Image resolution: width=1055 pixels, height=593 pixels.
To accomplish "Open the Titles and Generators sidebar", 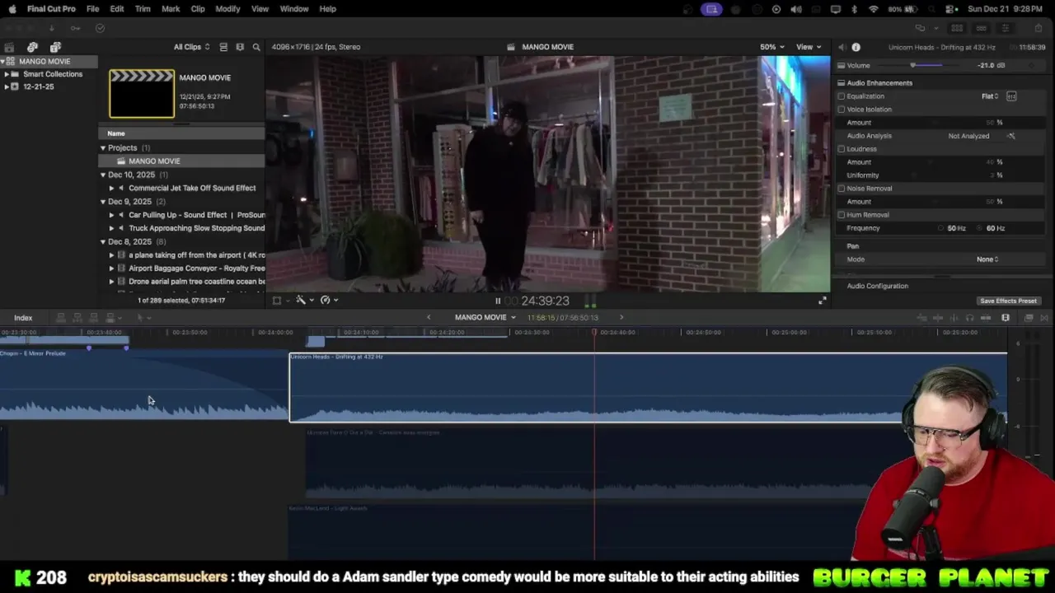I will click(x=55, y=47).
